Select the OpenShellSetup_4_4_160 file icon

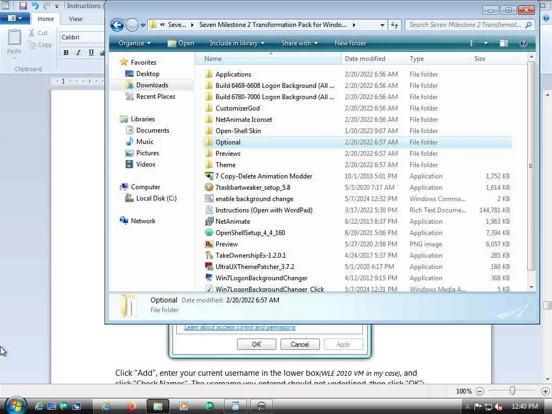(x=209, y=233)
